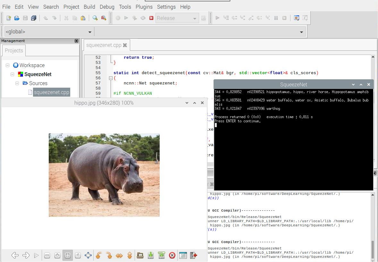The width and height of the screenshot is (378, 262).
Task: Rotate hippo image counter-clockwise
Action: (x=99, y=256)
